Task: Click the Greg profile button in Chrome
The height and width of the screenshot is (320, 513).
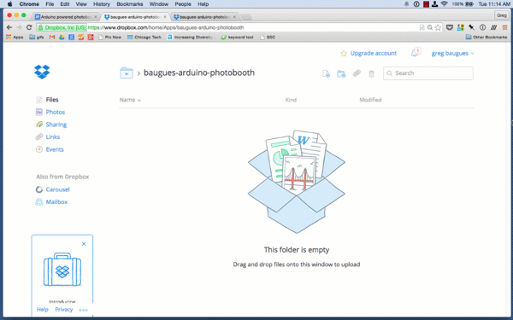Action: (502, 15)
